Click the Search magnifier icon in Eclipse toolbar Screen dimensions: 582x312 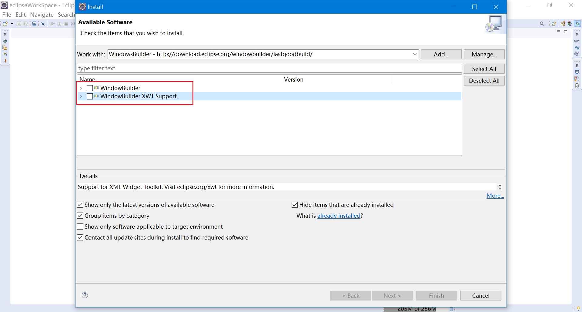pos(542,24)
